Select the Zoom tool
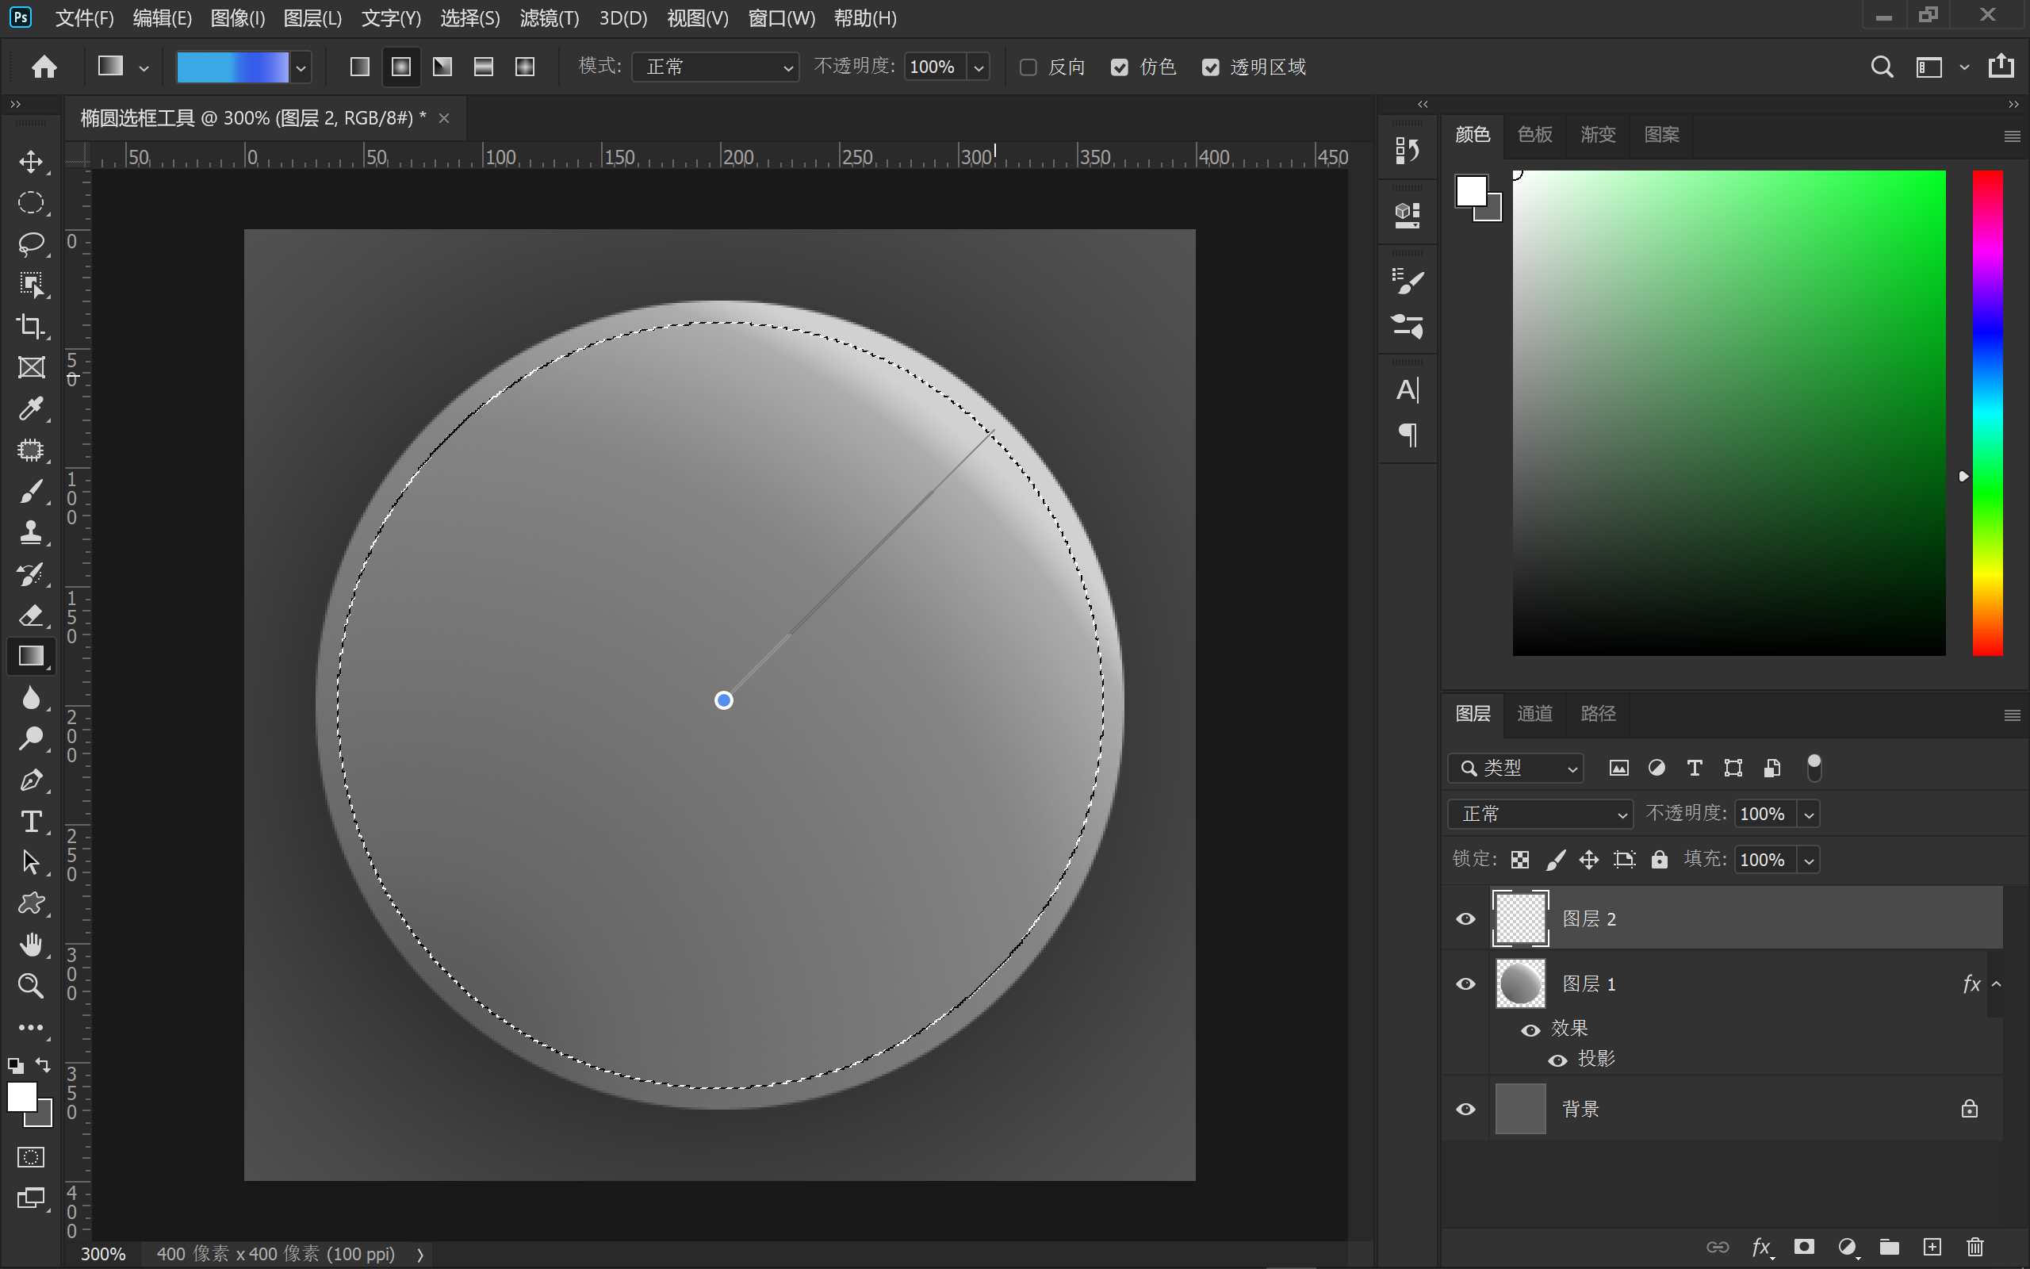The image size is (2030, 1269). tap(31, 985)
